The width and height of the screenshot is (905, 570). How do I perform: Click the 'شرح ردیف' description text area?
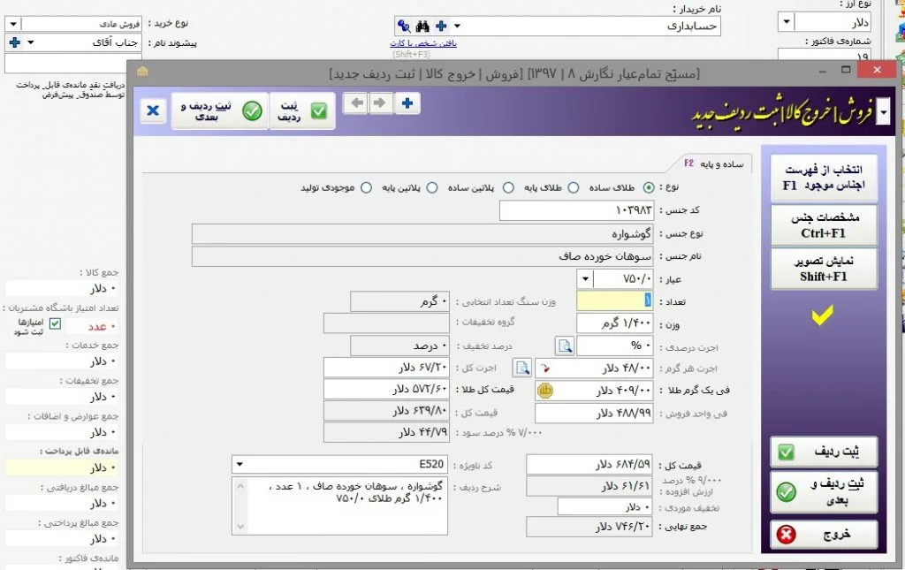point(339,505)
